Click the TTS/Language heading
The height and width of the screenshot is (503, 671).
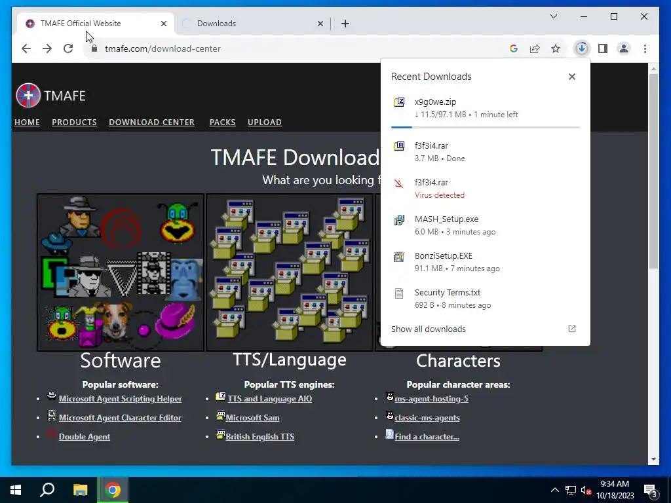point(290,360)
